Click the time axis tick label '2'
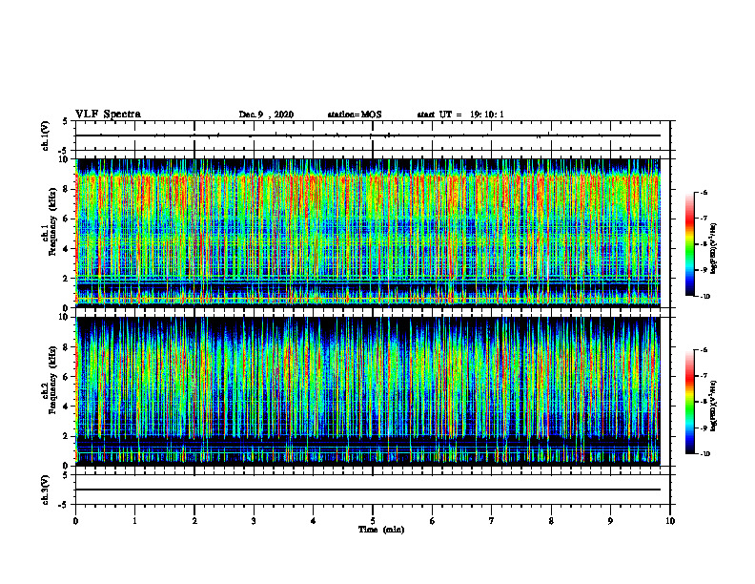Screen dimensions: 755x584 (194, 521)
